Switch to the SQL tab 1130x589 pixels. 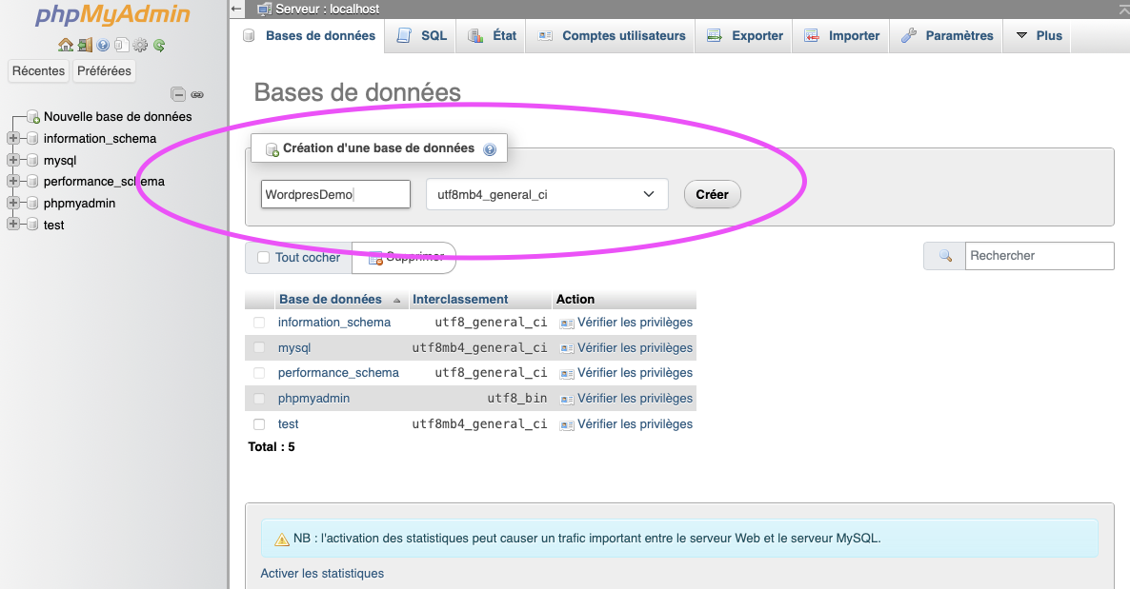point(423,36)
